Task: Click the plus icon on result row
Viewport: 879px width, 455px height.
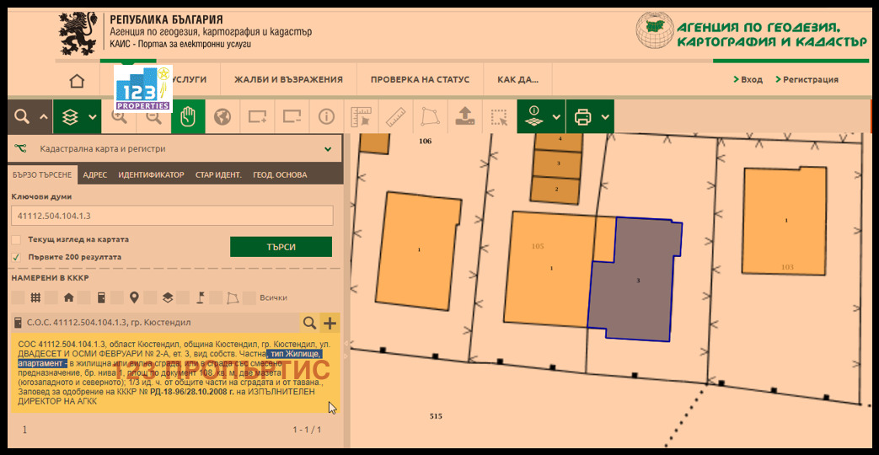Action: tap(330, 323)
